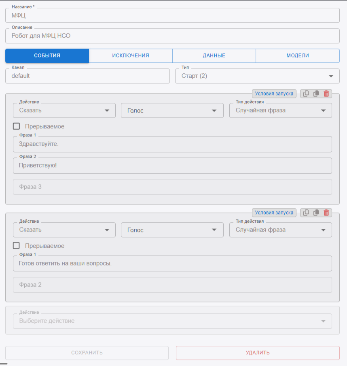Switch to the ДАННЫЕ tab
The image size is (347, 366).
[x=214, y=56]
